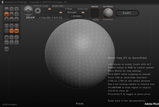This screenshot has height=107, width=159.
Task: Toggle the Clay [D] option
Action: tap(40, 18)
